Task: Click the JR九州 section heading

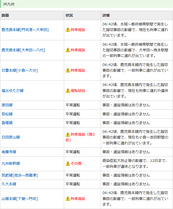Action: coord(9,4)
